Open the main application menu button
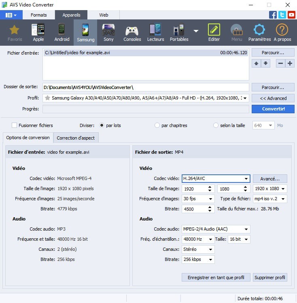Viewport: 297px width, 303px height. point(11,15)
